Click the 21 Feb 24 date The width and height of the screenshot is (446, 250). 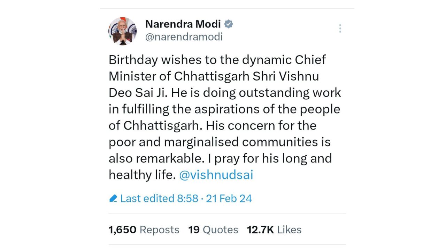pyautogui.click(x=229, y=199)
